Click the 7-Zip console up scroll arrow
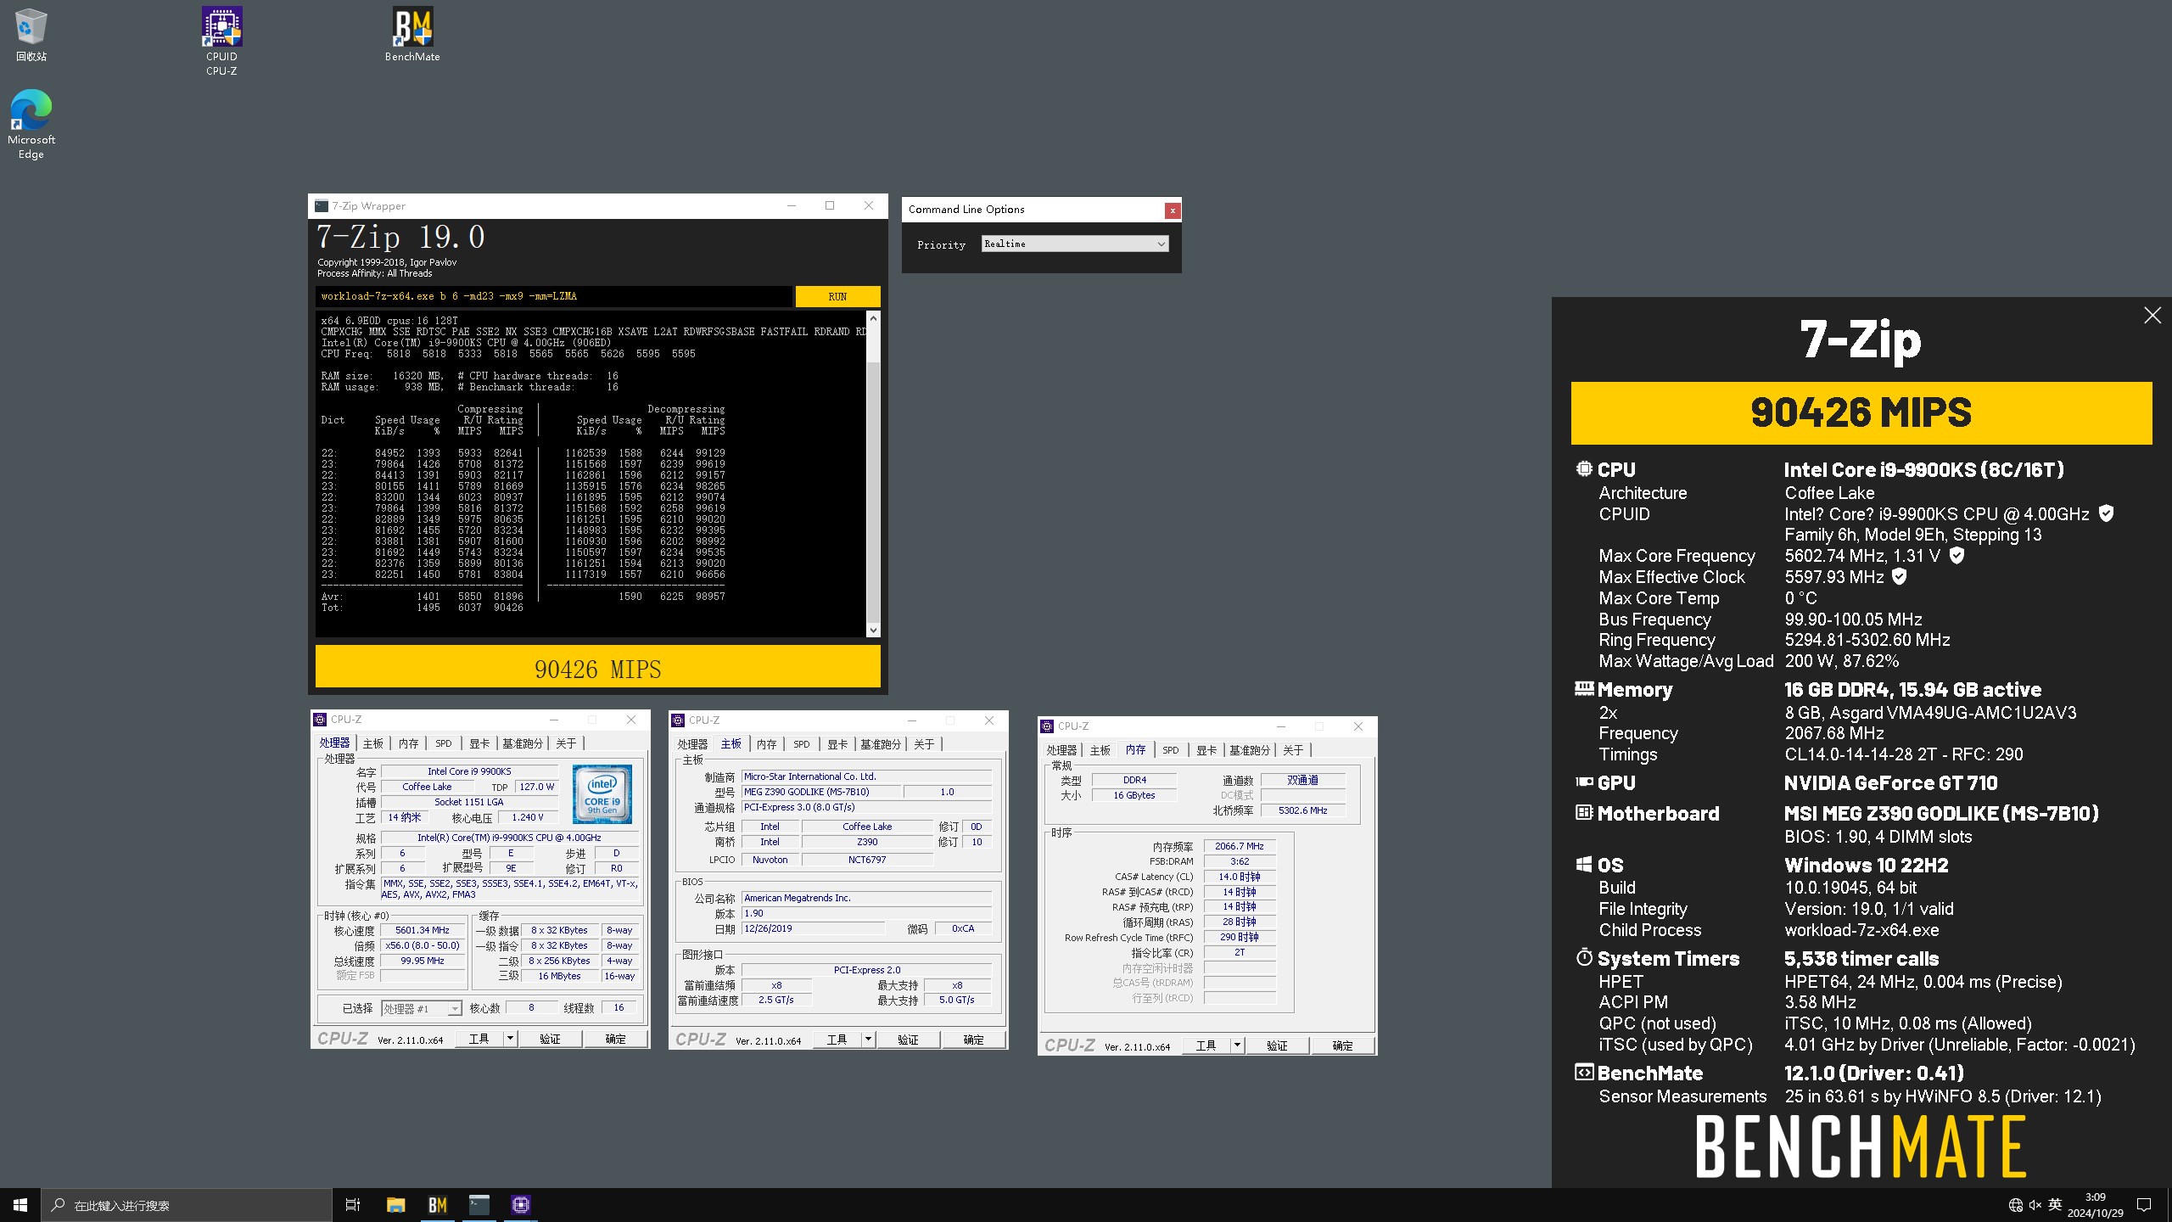Screen dimensions: 2172x1222 tap(873, 318)
